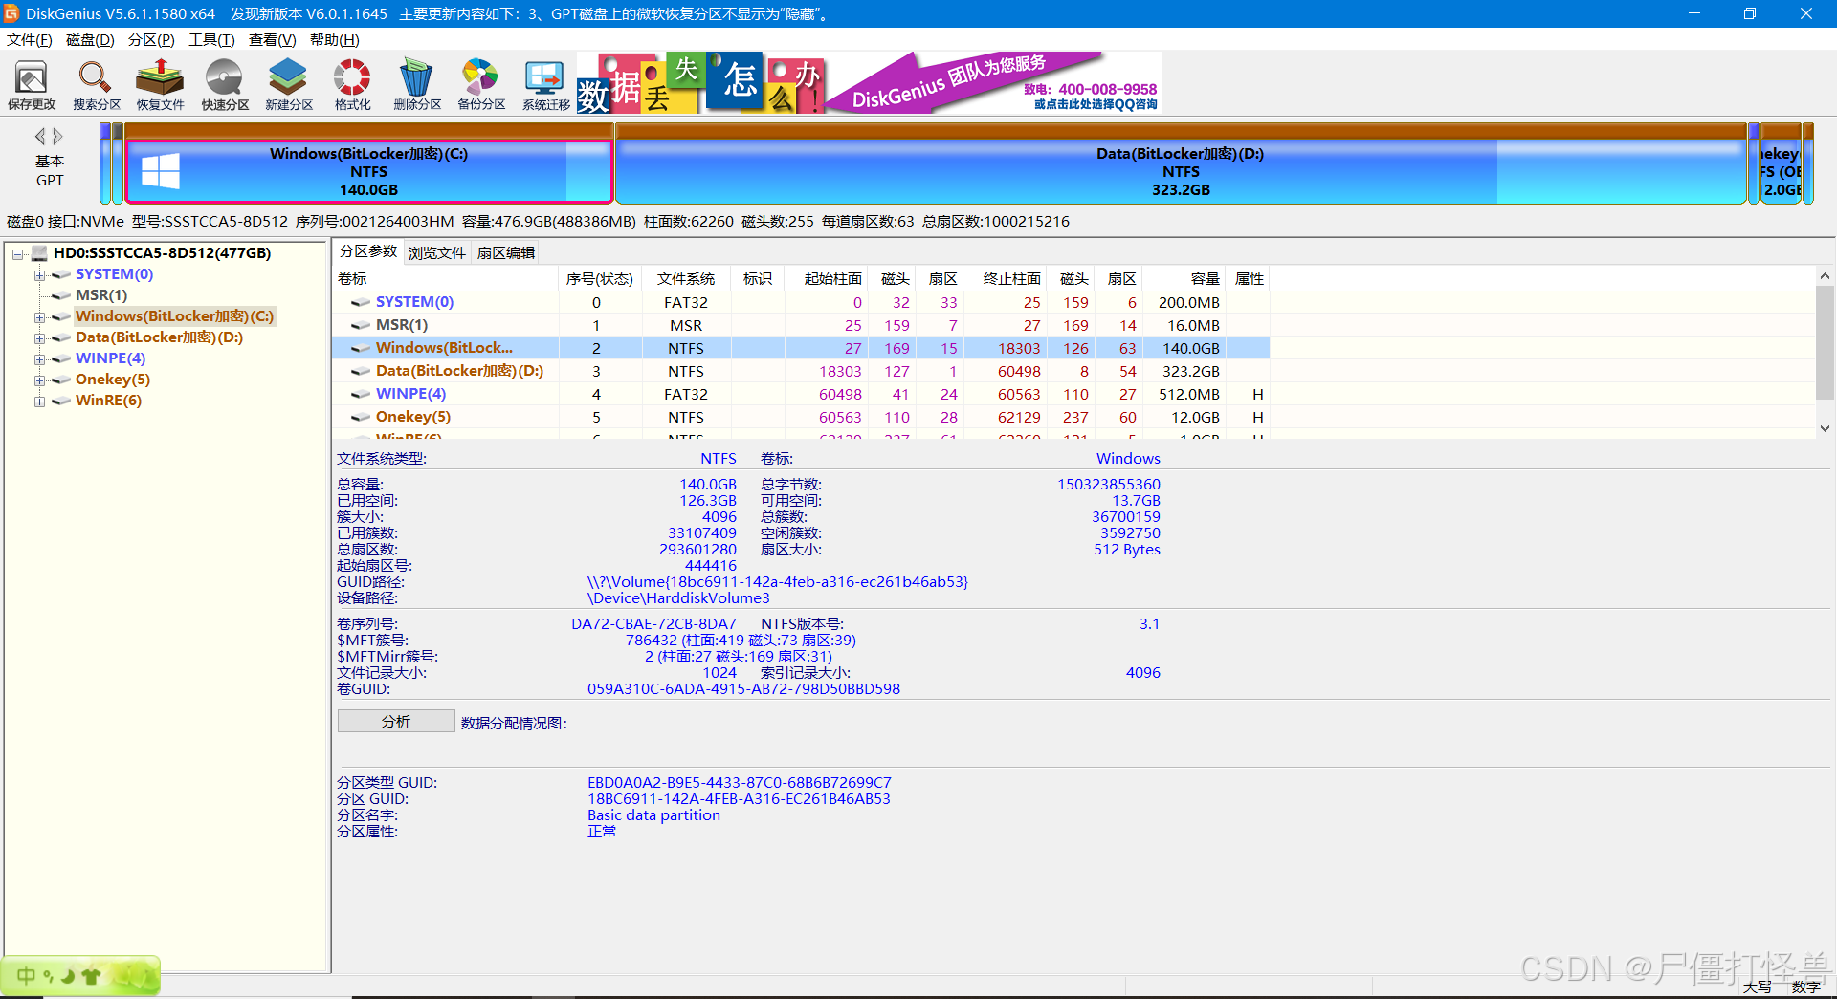Go to next disk with right arrow
Viewport: 1837px width, 999px height.
(x=58, y=137)
